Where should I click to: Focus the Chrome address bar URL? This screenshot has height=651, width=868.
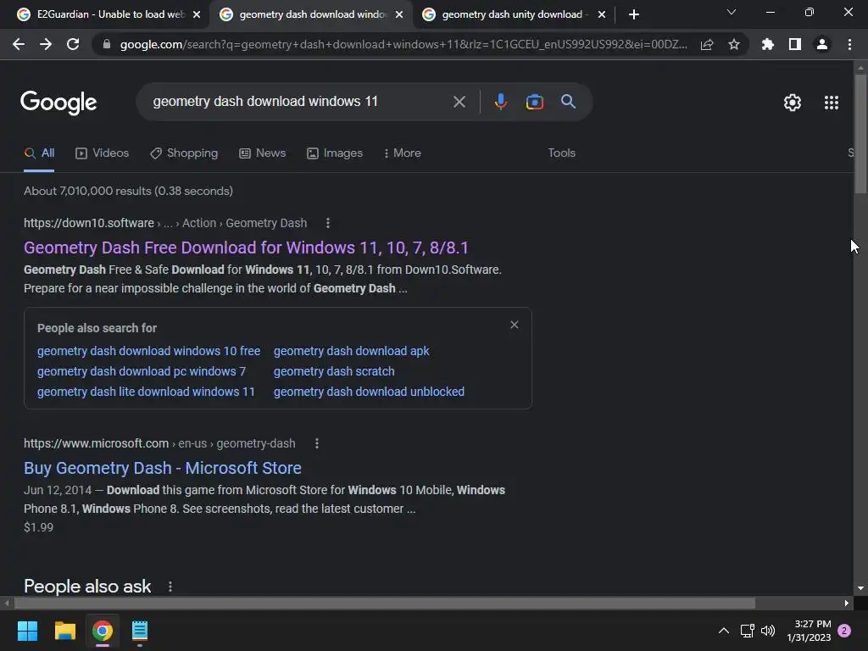pyautogui.click(x=403, y=44)
